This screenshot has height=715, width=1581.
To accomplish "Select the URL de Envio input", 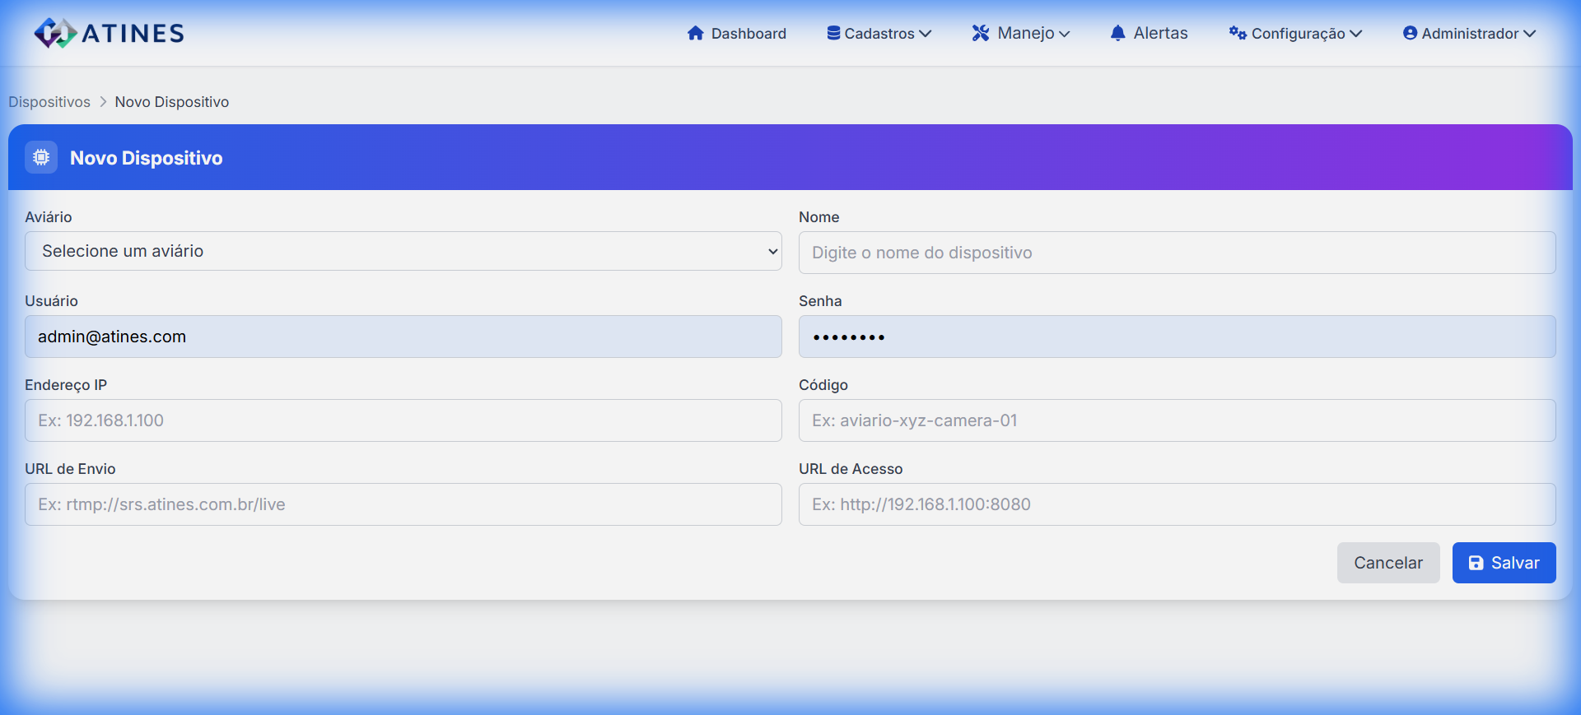I will tap(403, 504).
